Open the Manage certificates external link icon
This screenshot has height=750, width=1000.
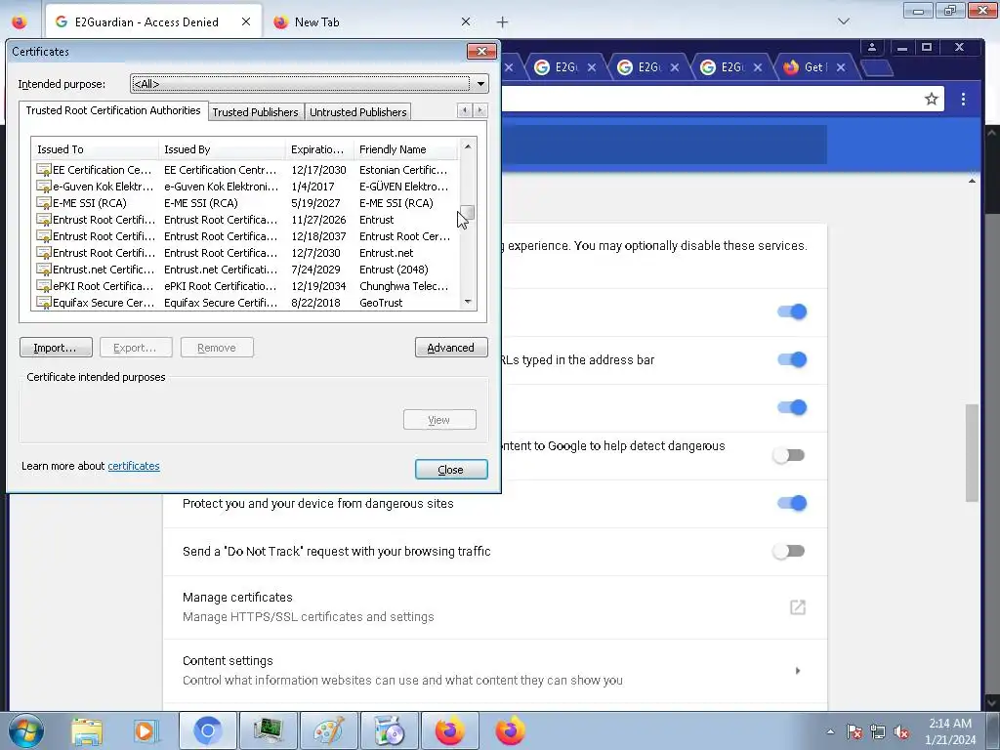pyautogui.click(x=797, y=607)
